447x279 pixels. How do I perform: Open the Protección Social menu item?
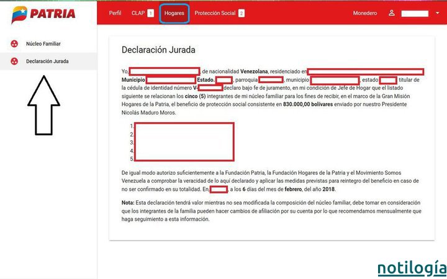(215, 13)
